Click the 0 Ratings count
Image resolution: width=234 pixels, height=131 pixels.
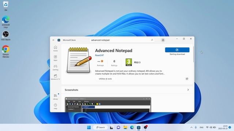114,63
